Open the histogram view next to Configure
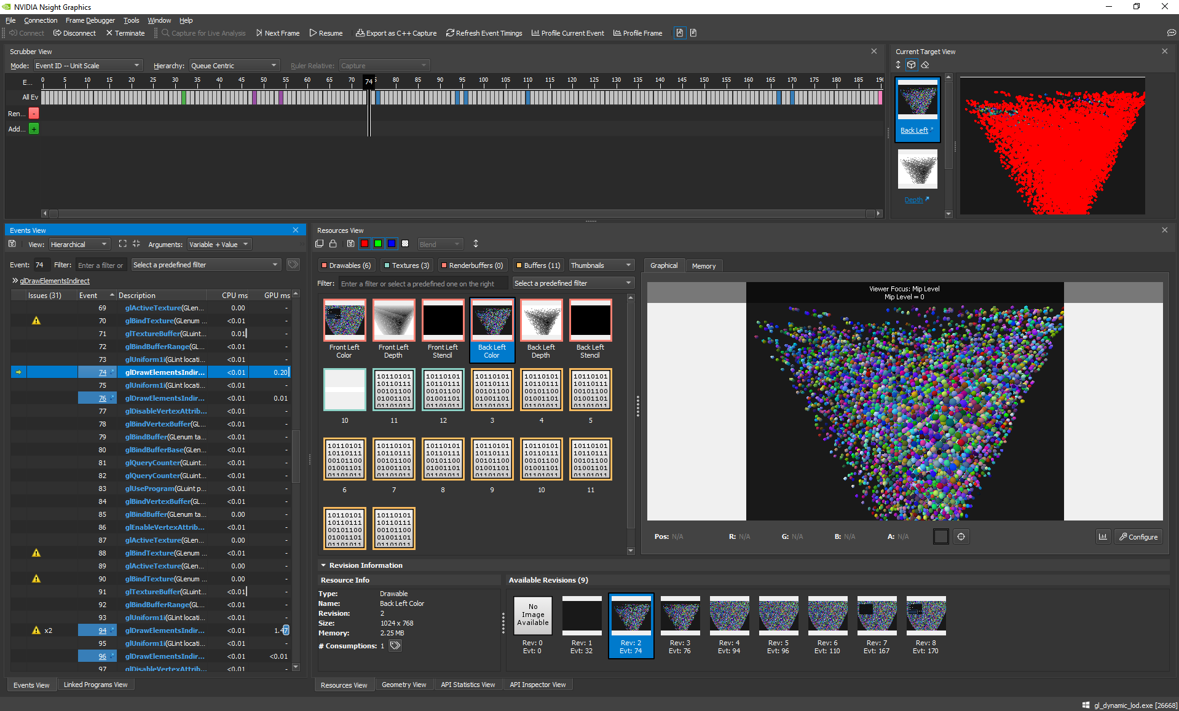The image size is (1179, 711). click(x=1102, y=536)
